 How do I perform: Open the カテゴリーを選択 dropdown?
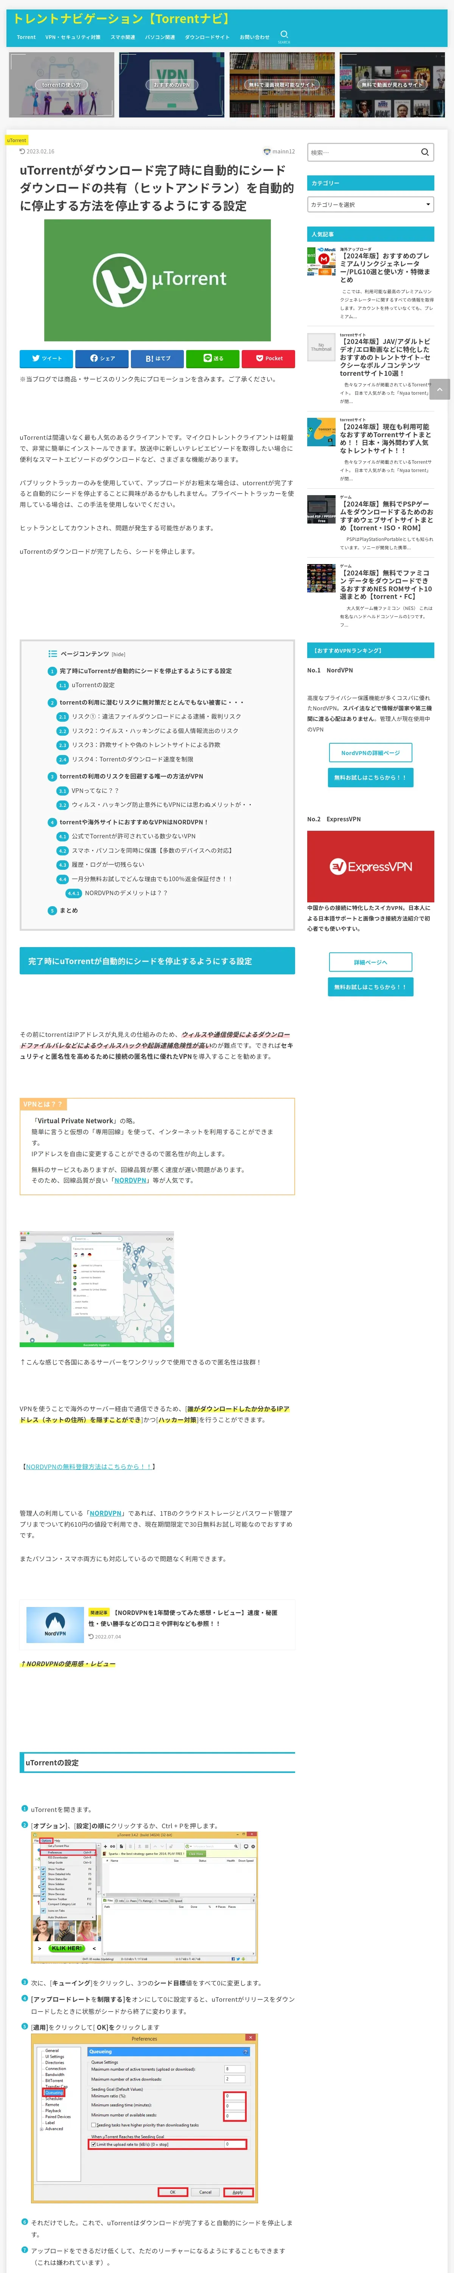(370, 204)
